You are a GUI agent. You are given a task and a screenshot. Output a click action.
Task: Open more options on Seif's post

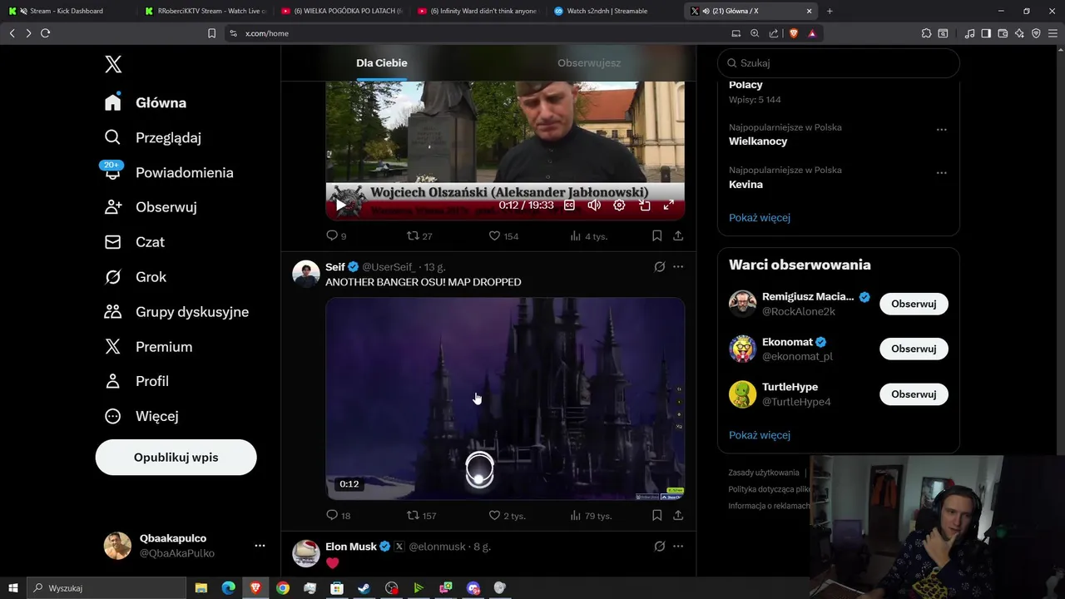[678, 267]
